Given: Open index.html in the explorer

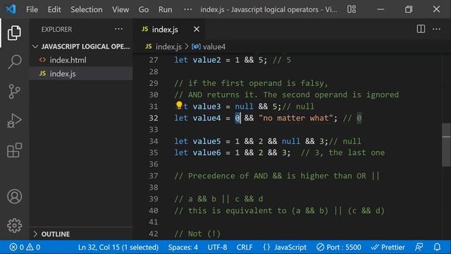Looking at the screenshot, I should (81, 60).
